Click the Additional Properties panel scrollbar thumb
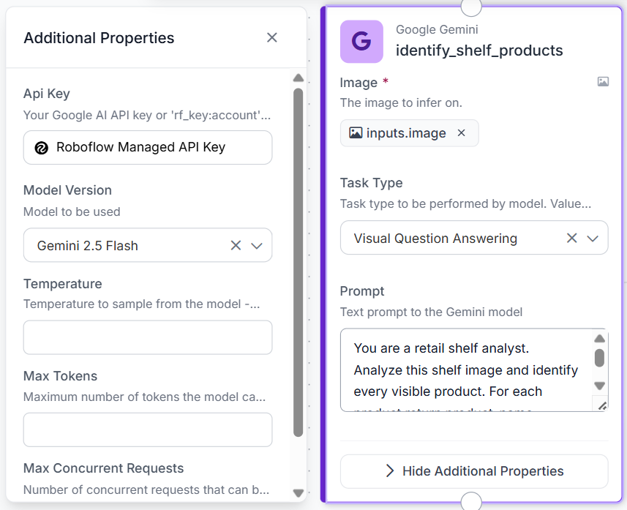 (x=299, y=263)
